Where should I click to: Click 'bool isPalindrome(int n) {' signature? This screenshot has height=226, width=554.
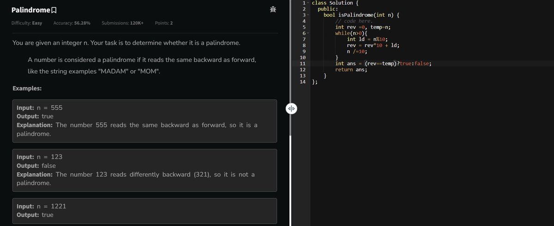361,15
